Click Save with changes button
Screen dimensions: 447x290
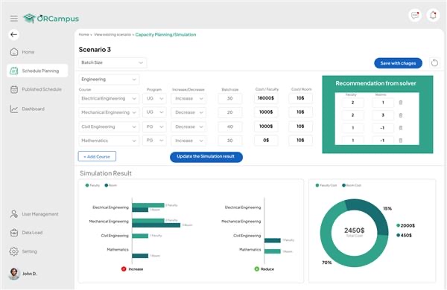pos(398,63)
